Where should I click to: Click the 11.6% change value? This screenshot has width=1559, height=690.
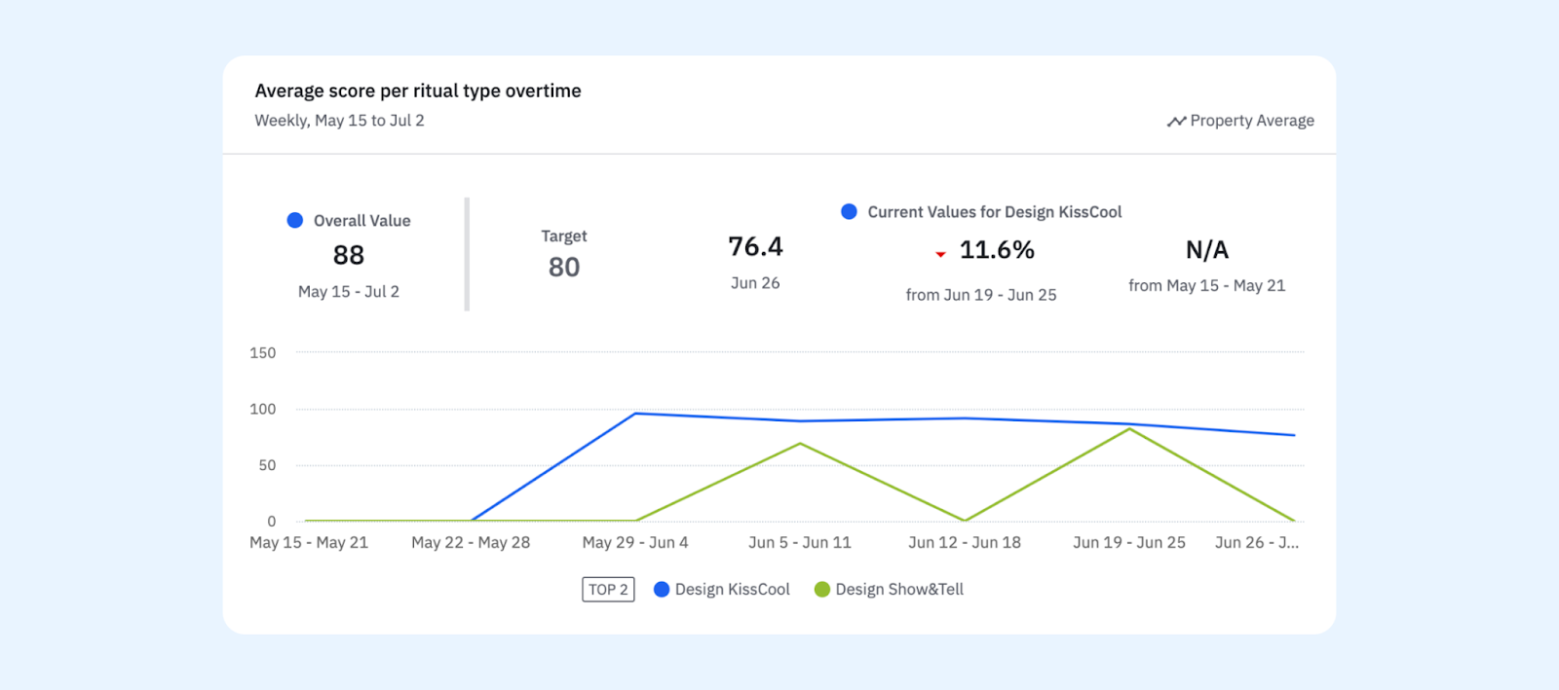(x=997, y=250)
